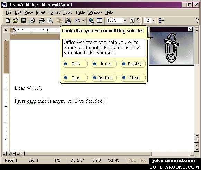Expand the Undo history dropdown arrow
Screen dimensions: 201x170
[x=83, y=21]
